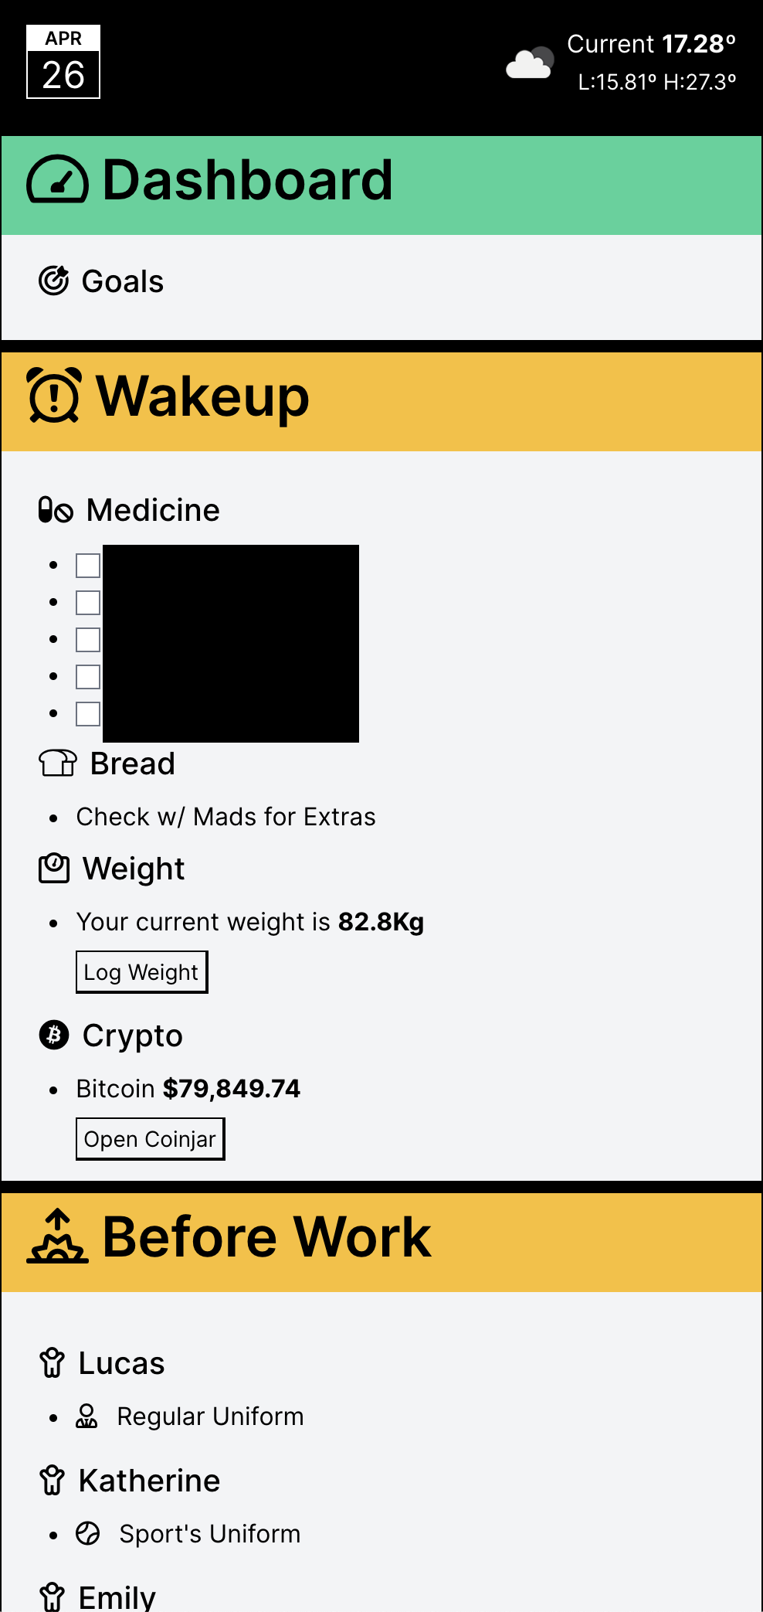Click the Sport's Uniform ball icon
This screenshot has height=1612, width=763.
88,1533
